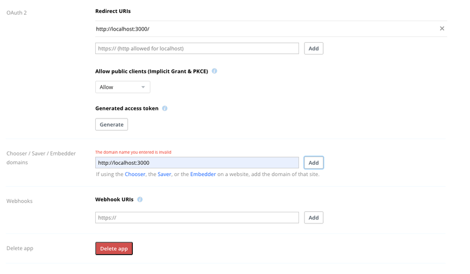Remove the http://localhost:3000/ redirect URI
The image size is (470, 274).
[442, 29]
